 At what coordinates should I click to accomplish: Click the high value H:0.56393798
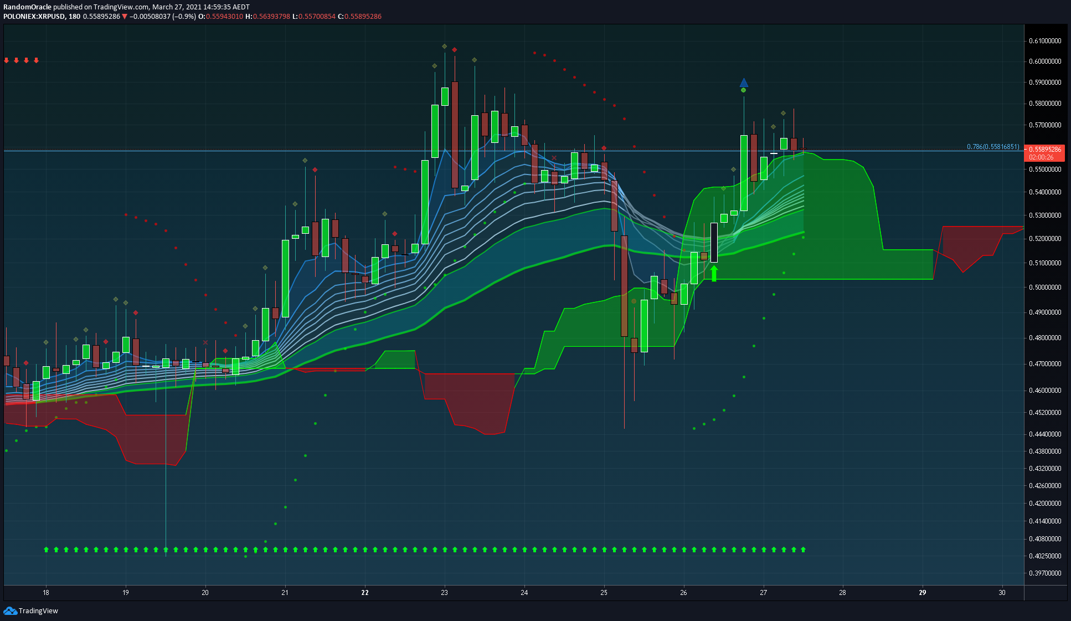point(268,17)
